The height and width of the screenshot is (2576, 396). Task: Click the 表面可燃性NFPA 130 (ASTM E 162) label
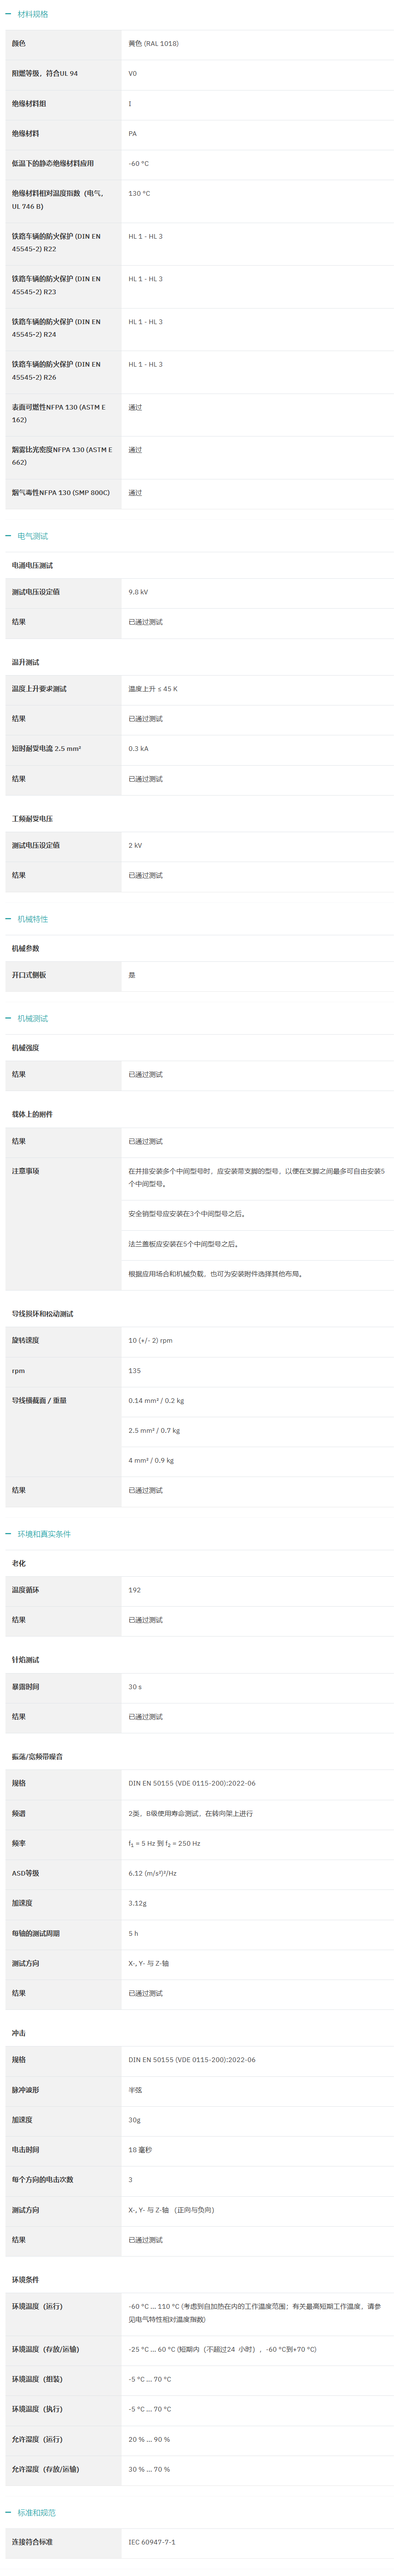[x=58, y=413]
